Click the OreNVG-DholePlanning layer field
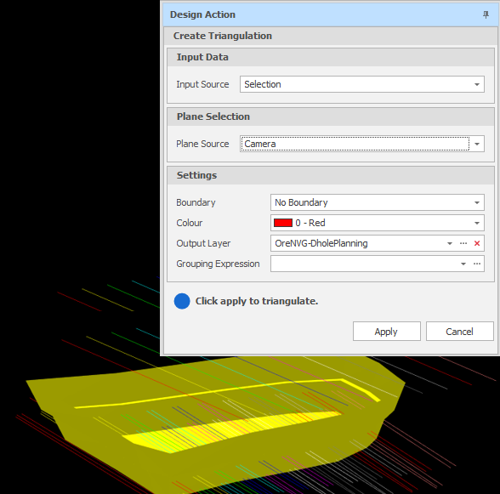500x494 pixels. click(x=358, y=243)
